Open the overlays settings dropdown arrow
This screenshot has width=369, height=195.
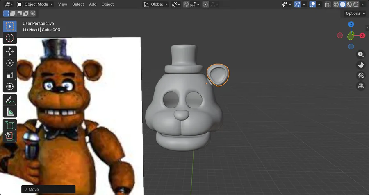pyautogui.click(x=319, y=4)
